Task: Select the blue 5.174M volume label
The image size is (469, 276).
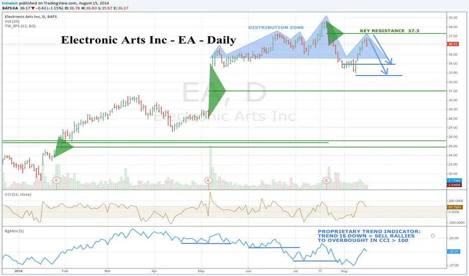Action: [454, 181]
